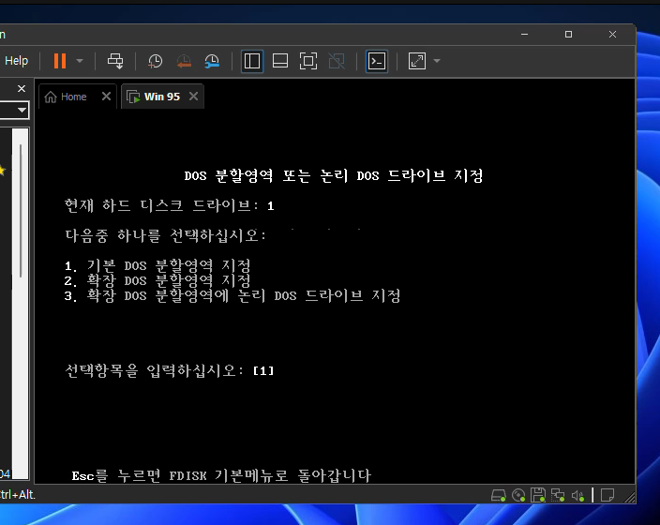
Task: Click option 3 논리 DOS 드라이브 지정
Action: coord(232,295)
